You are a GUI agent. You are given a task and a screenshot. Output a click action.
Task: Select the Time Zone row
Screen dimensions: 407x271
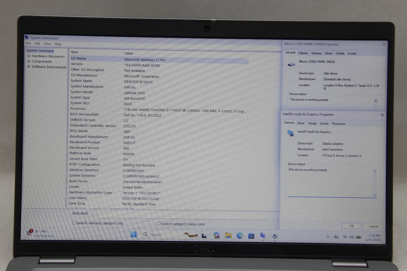click(x=158, y=204)
